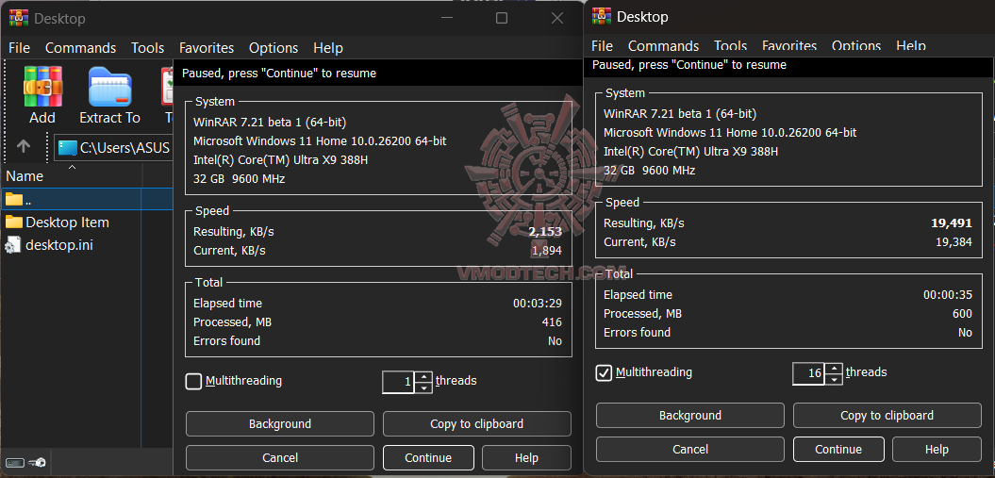Click the WinRAR icon in right title bar
Screen dimensions: 995x478
tap(602, 16)
